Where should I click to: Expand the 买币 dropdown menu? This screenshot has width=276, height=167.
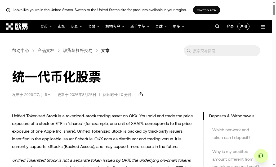(46, 26)
